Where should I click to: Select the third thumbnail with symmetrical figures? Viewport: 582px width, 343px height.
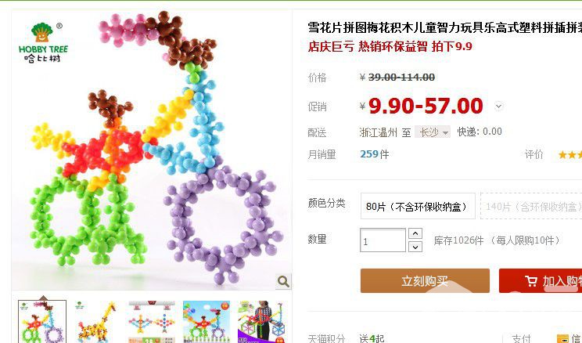(x=152, y=322)
